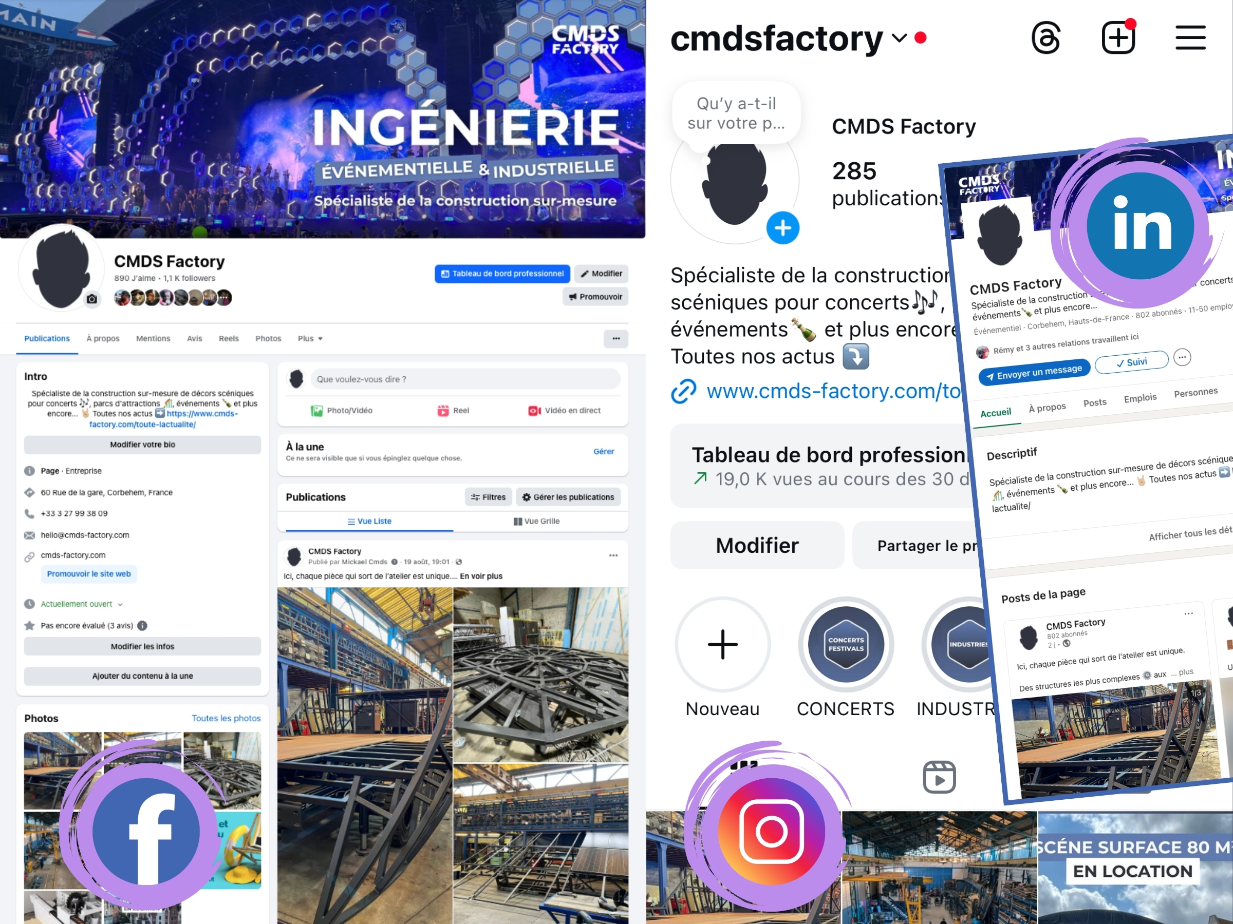
Task: Switch to the Photos tab
Action: click(268, 339)
